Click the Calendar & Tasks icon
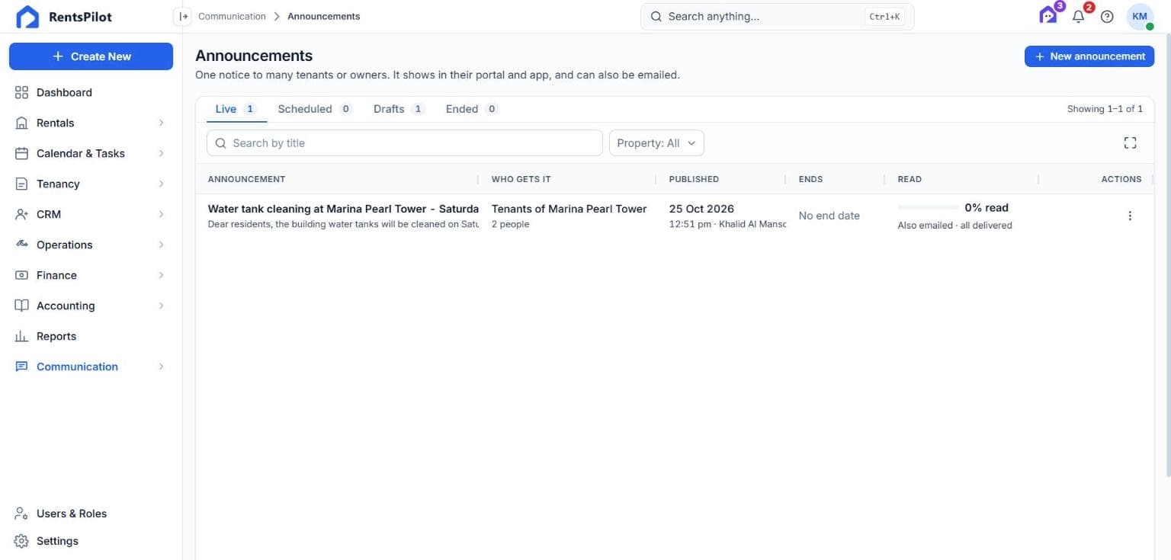The height and width of the screenshot is (560, 1171). (x=21, y=153)
